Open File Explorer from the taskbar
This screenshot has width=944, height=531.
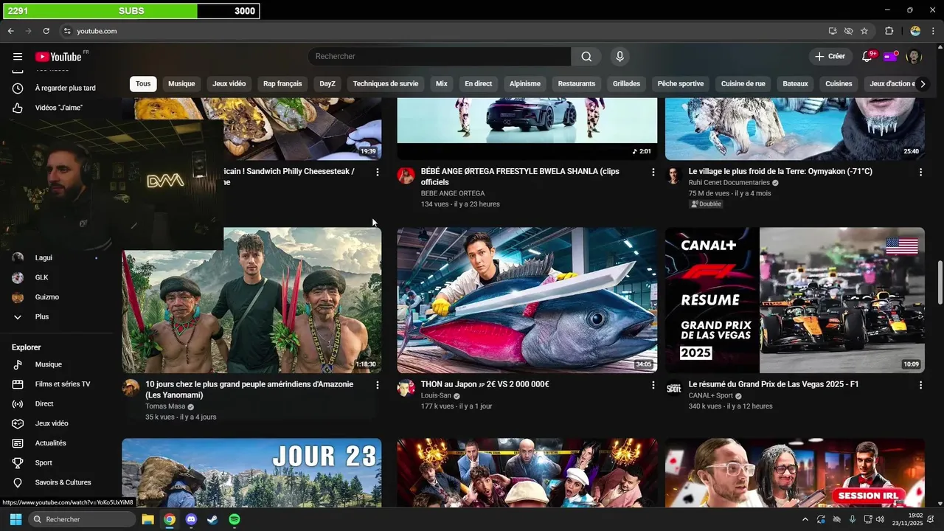coord(147,519)
